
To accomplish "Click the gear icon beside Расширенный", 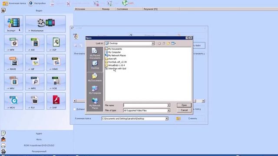I will [3, 151].
